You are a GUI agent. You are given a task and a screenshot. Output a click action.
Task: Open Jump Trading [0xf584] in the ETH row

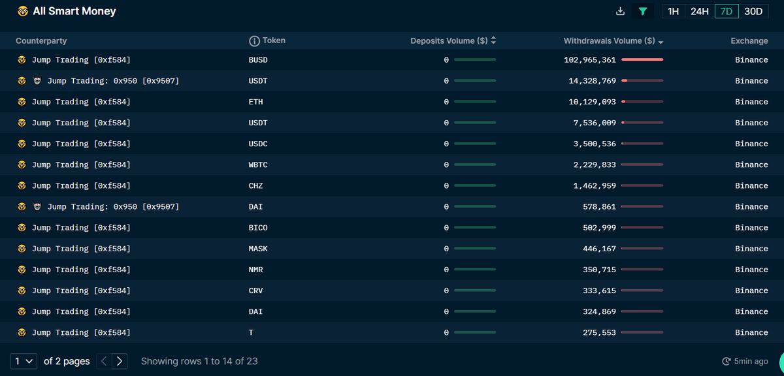pos(81,102)
